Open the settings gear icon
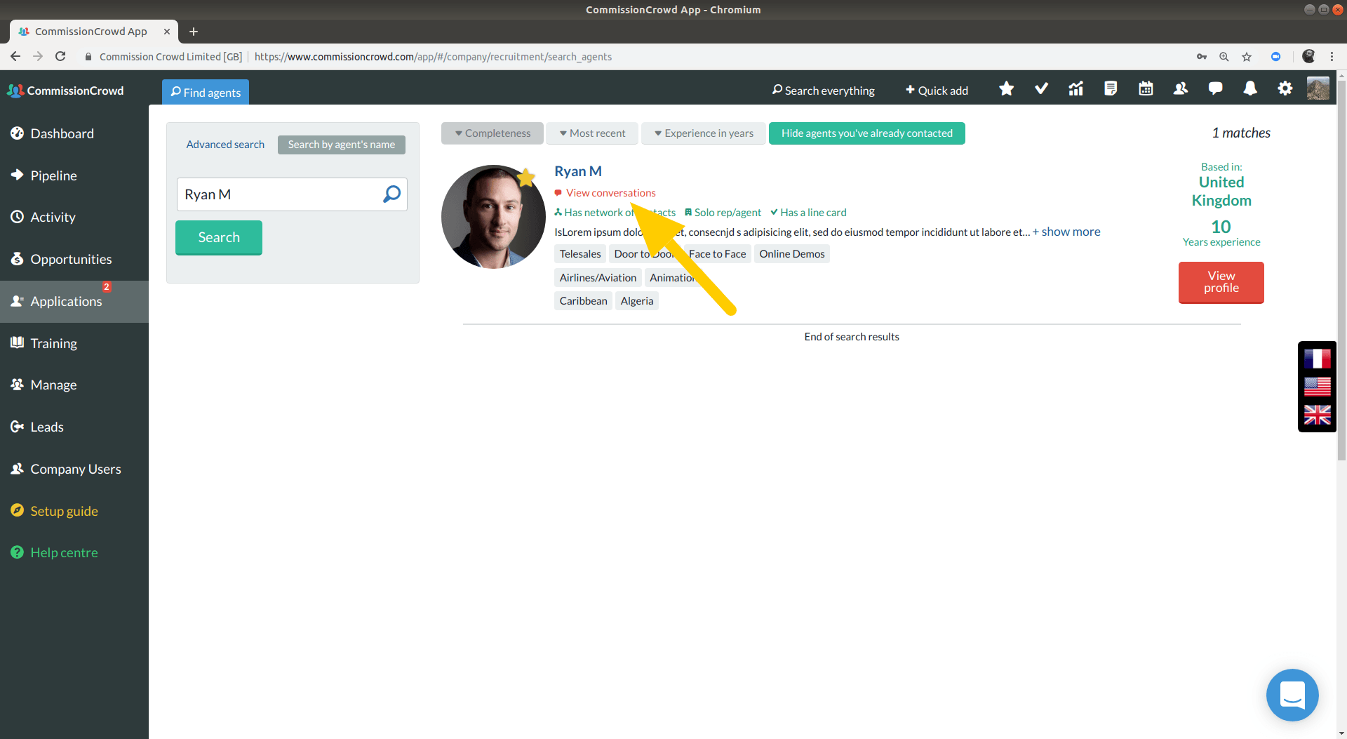Screen dimensions: 1347x739 tap(1285, 88)
